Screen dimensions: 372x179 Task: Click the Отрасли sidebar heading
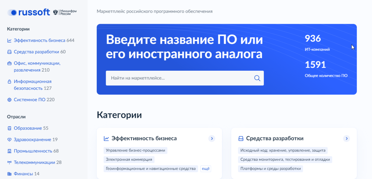(16, 117)
